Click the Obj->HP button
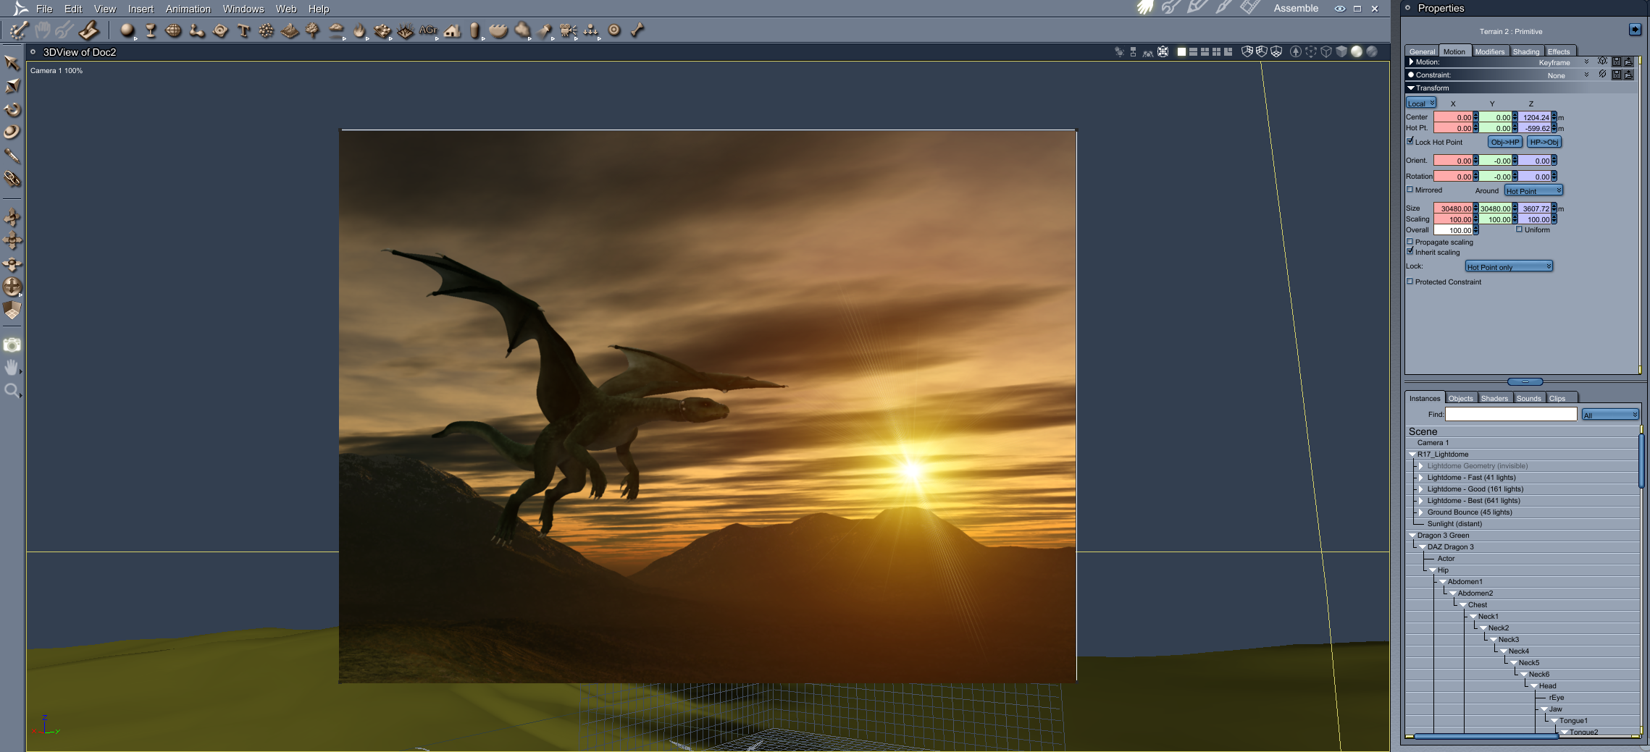This screenshot has height=752, width=1650. coord(1505,142)
